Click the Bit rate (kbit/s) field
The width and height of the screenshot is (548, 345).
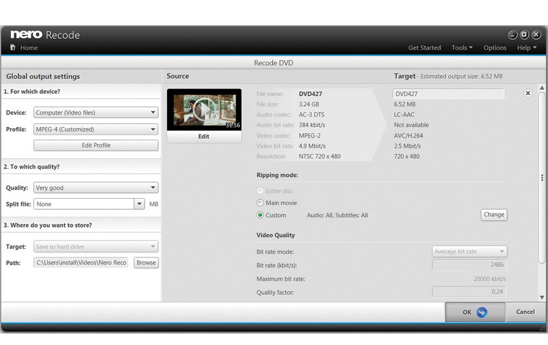(x=470, y=264)
